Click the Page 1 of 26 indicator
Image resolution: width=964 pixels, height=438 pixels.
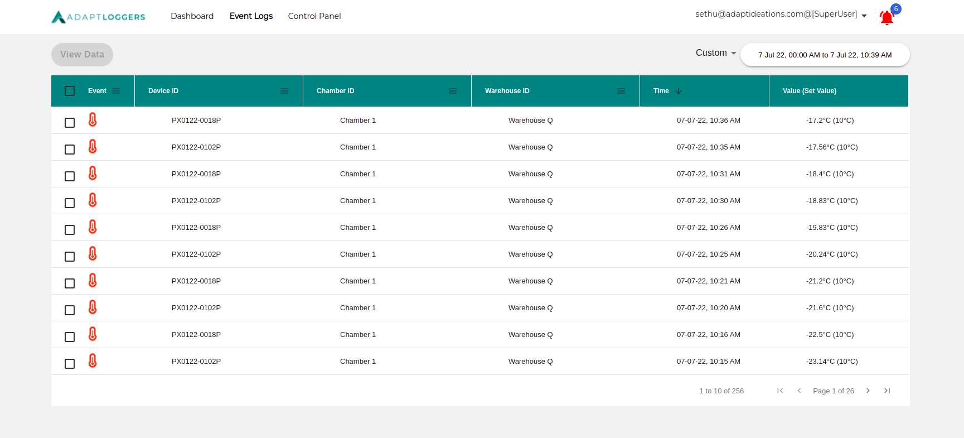click(834, 391)
